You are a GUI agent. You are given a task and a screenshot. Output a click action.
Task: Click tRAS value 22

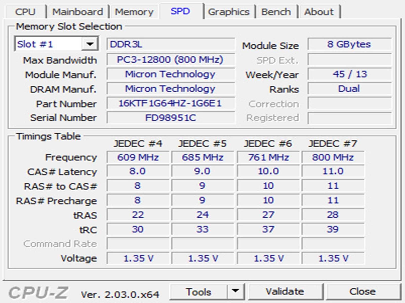click(x=138, y=215)
